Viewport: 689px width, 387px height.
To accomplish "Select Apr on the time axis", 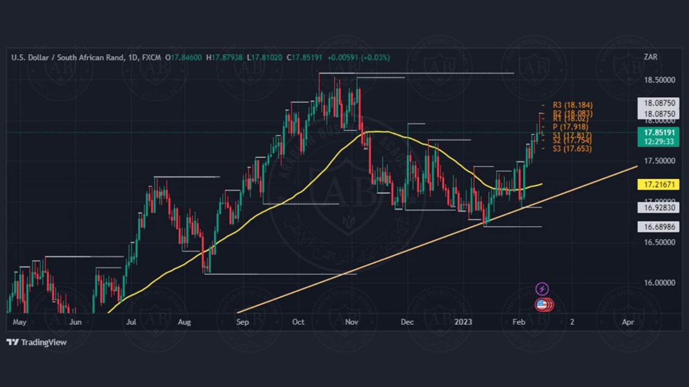I will click(x=628, y=322).
